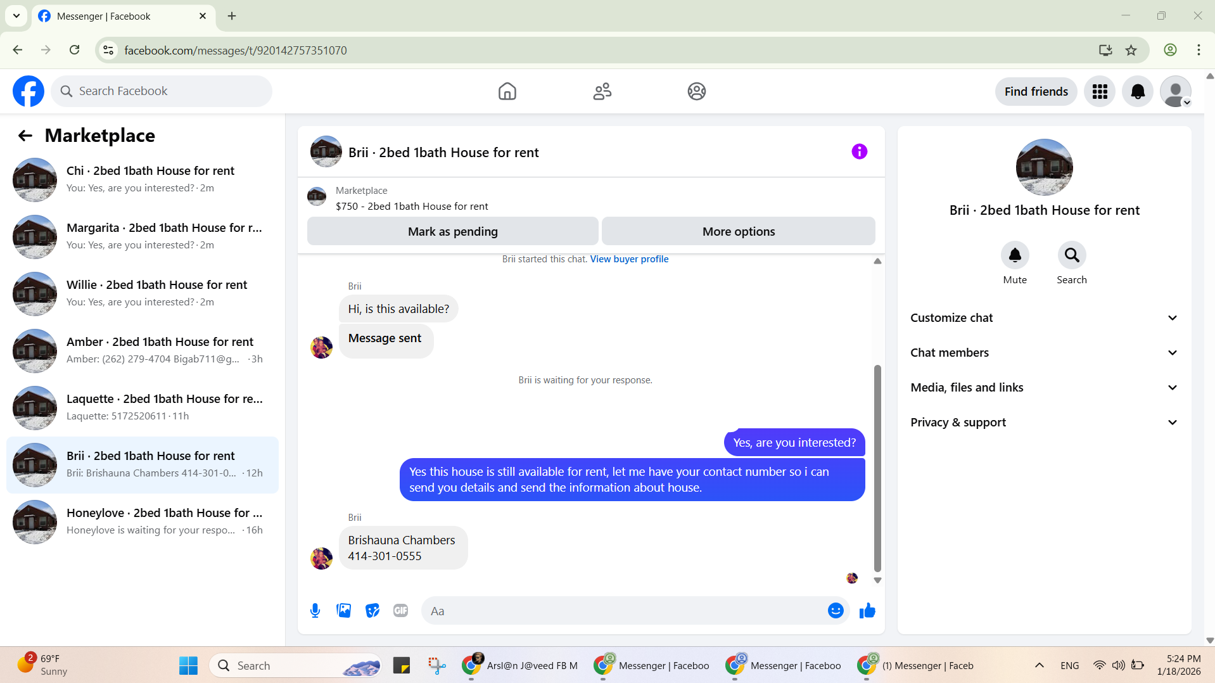Open Chrome three-dot menu
The height and width of the screenshot is (683, 1215).
coord(1199,50)
